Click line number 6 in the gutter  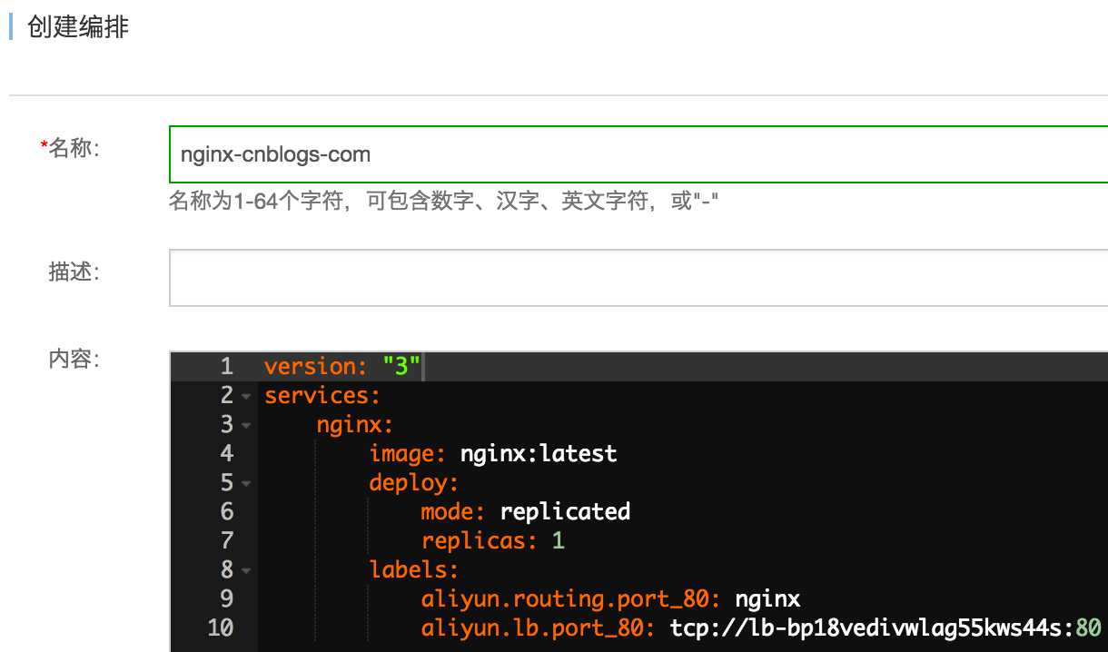tap(226, 511)
